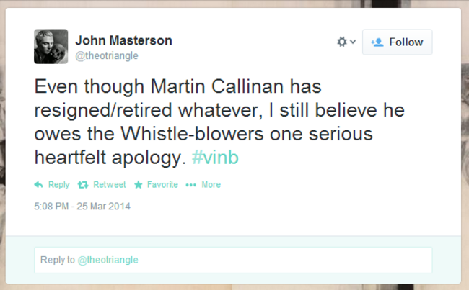Click the favorite star icon
Viewport: 469px width, 290px height.
click(x=139, y=185)
